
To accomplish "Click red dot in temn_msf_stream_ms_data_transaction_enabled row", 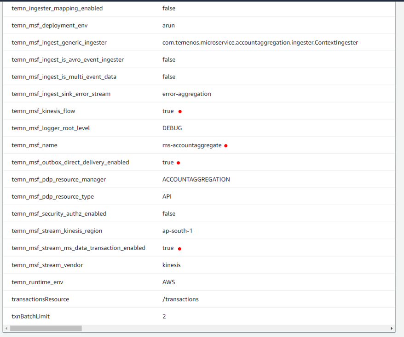I will click(179, 249).
